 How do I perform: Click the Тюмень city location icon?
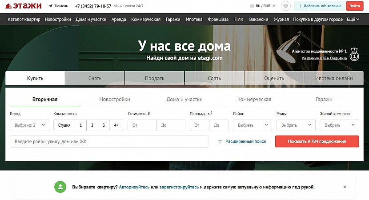[x=51, y=6]
